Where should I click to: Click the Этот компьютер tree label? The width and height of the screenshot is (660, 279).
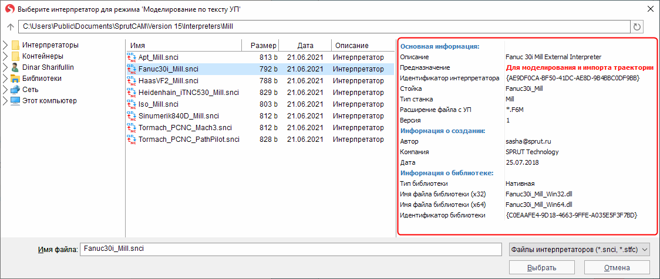click(x=49, y=100)
